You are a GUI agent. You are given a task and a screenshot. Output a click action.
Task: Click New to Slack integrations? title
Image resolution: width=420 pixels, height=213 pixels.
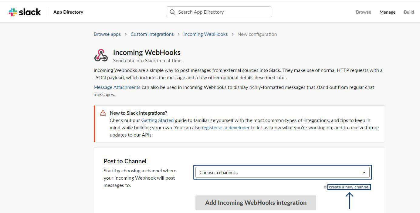coord(138,113)
